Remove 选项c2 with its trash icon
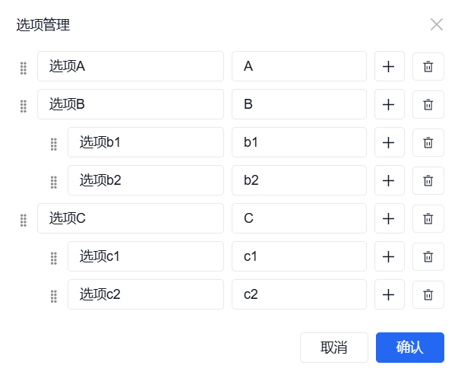The height and width of the screenshot is (378, 461). pyautogui.click(x=428, y=294)
